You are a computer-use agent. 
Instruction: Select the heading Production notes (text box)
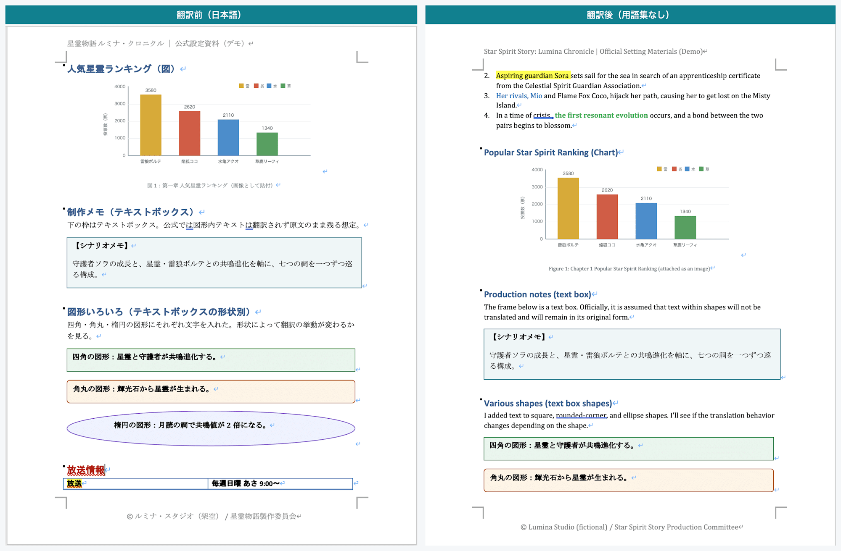[537, 294]
